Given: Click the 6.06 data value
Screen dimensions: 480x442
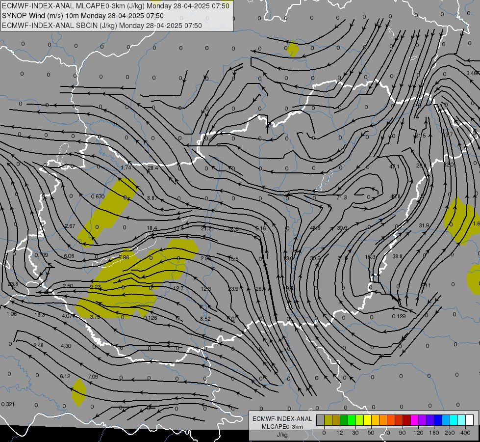Looking at the screenshot, I should click(69, 256).
